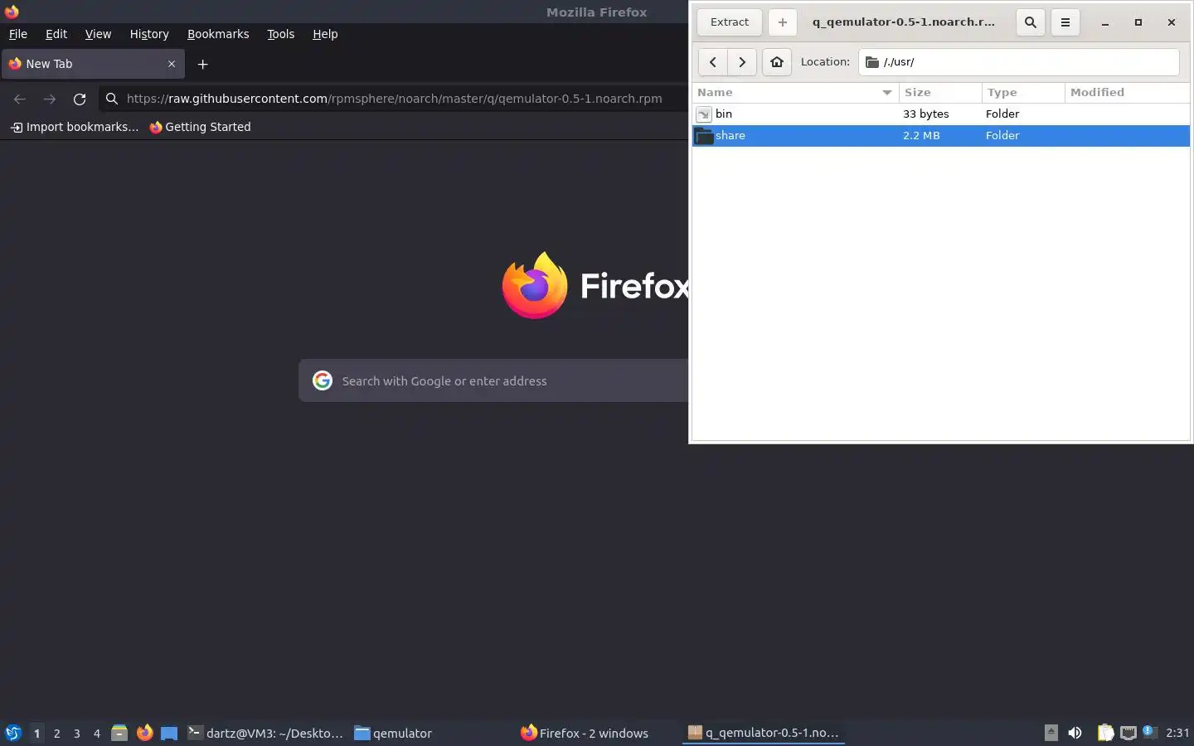Open network status tray icon
The height and width of the screenshot is (746, 1194).
pos(1128,733)
